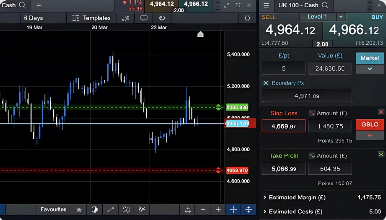Toggle vertical auto-scale arrows button
This screenshot has width=386, height=220.
point(249,210)
